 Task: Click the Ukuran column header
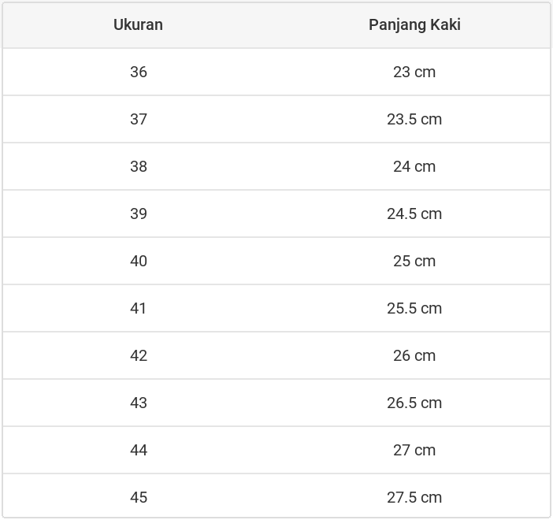(x=138, y=24)
